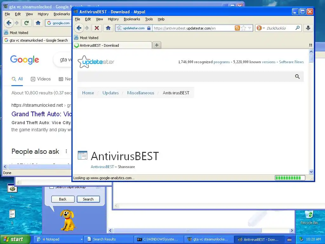Click Miscellaneous breadcrumb link

point(141,93)
